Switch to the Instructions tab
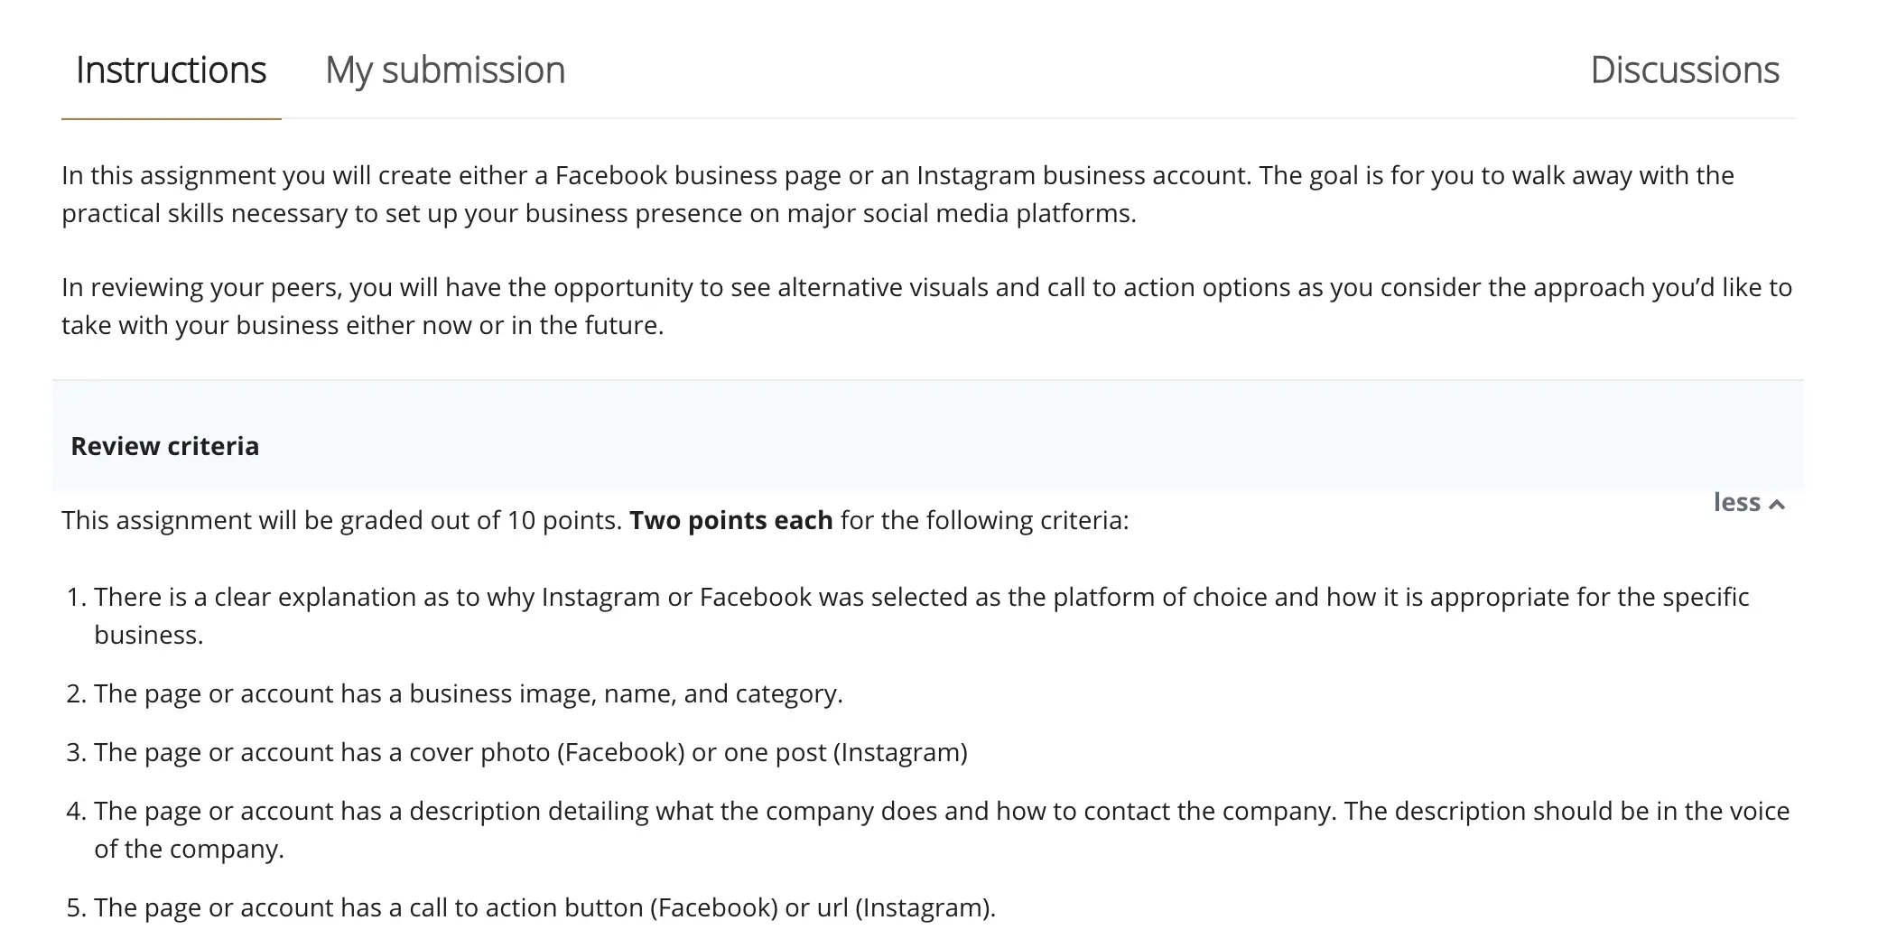Viewport: 1878px width, 939px height. pos(171,70)
